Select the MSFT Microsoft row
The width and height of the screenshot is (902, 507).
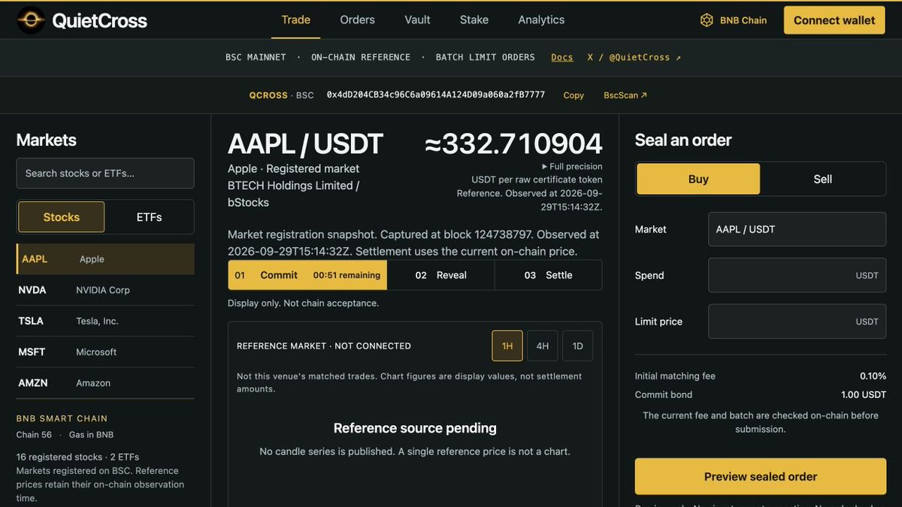point(105,352)
